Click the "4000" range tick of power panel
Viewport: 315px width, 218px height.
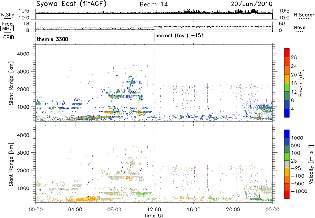coord(23,54)
